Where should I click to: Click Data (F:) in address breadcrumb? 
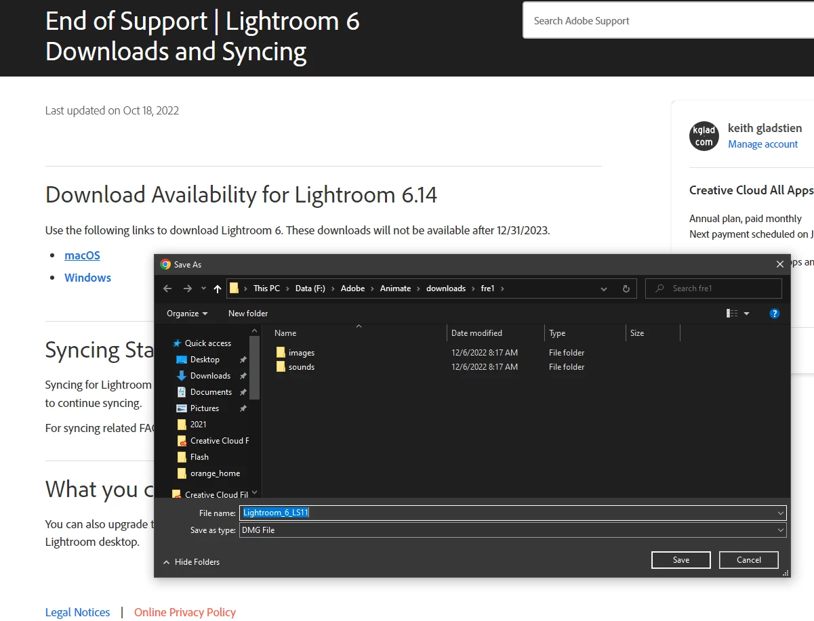point(310,288)
